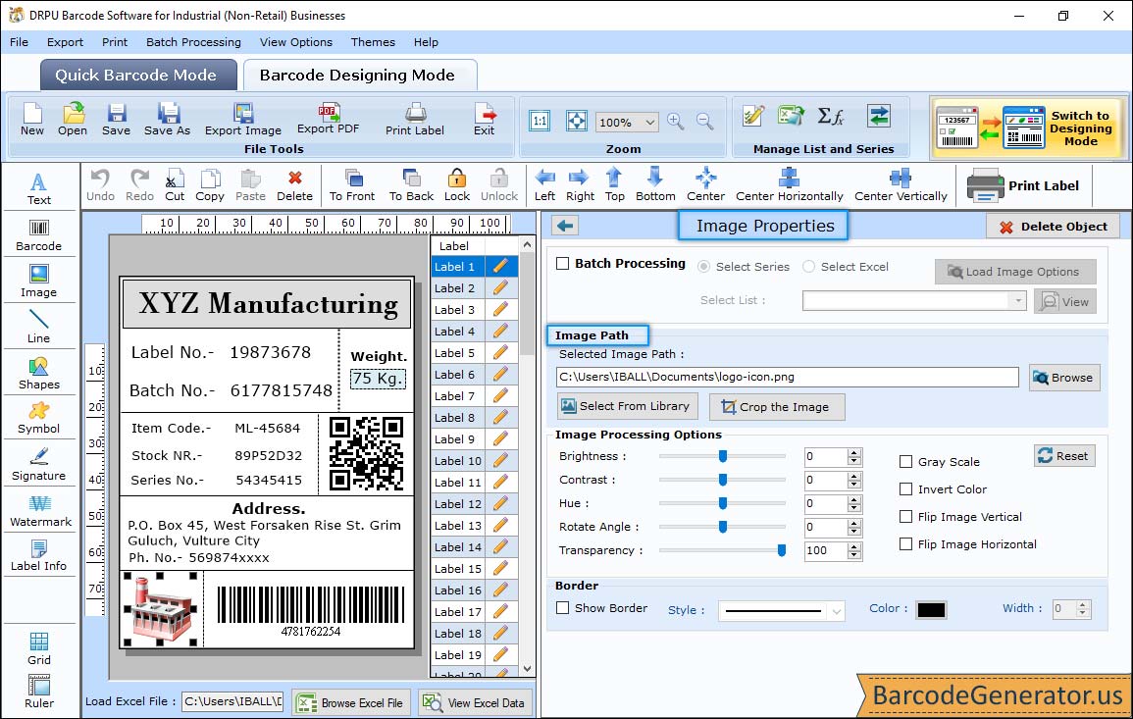The width and height of the screenshot is (1133, 719).
Task: Select the Select Excel radio button
Action: coord(808,267)
